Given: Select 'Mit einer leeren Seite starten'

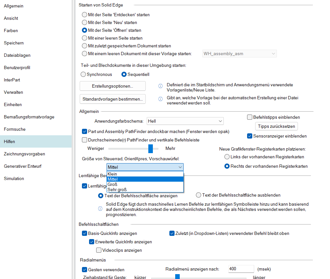Looking at the screenshot, I should point(85,38).
